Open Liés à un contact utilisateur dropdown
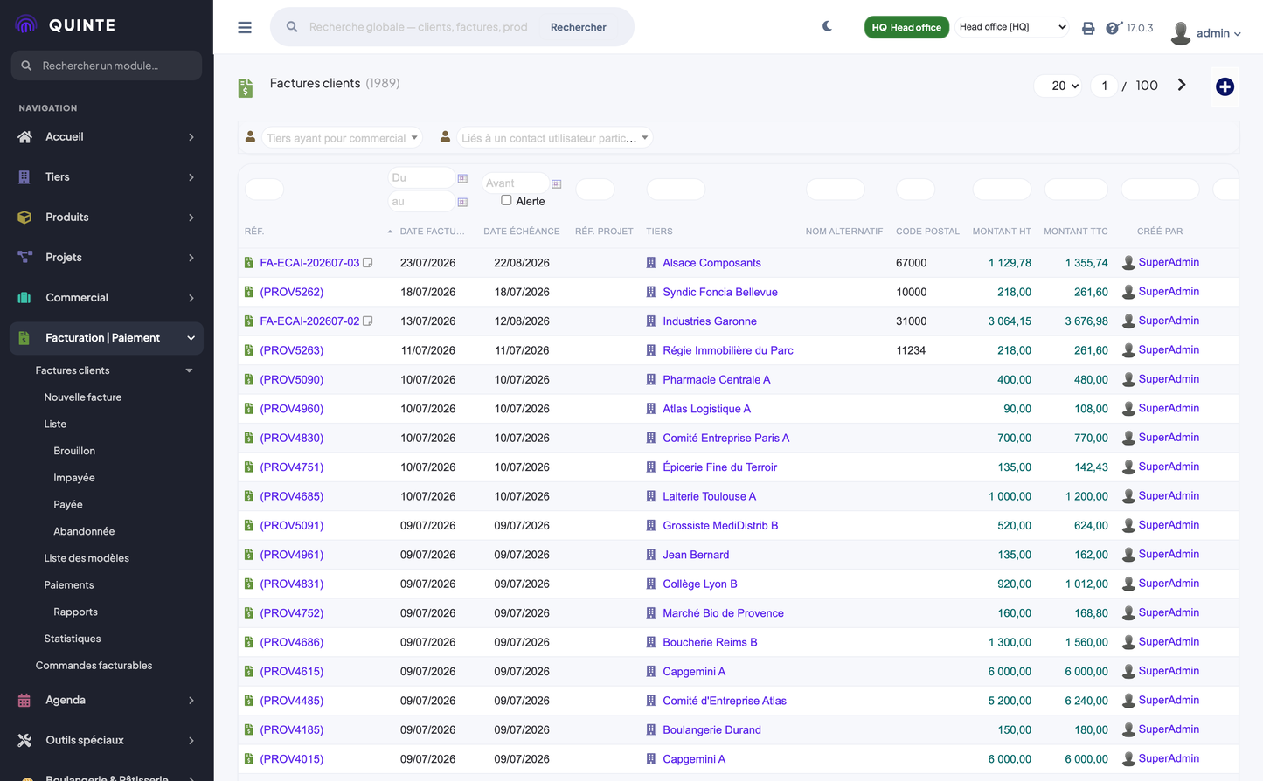Viewport: 1263px width, 781px height. [x=554, y=138]
